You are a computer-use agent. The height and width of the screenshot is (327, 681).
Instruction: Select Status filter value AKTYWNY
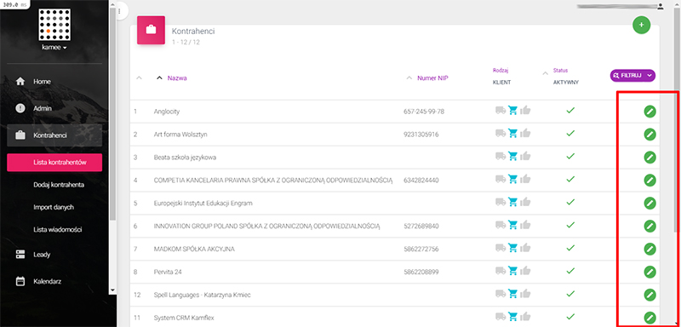566,82
